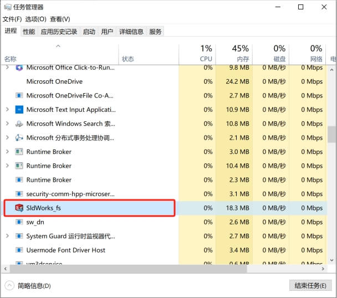Sort by the 网络 column header
This screenshot has width=337, height=298.
(x=308, y=54)
